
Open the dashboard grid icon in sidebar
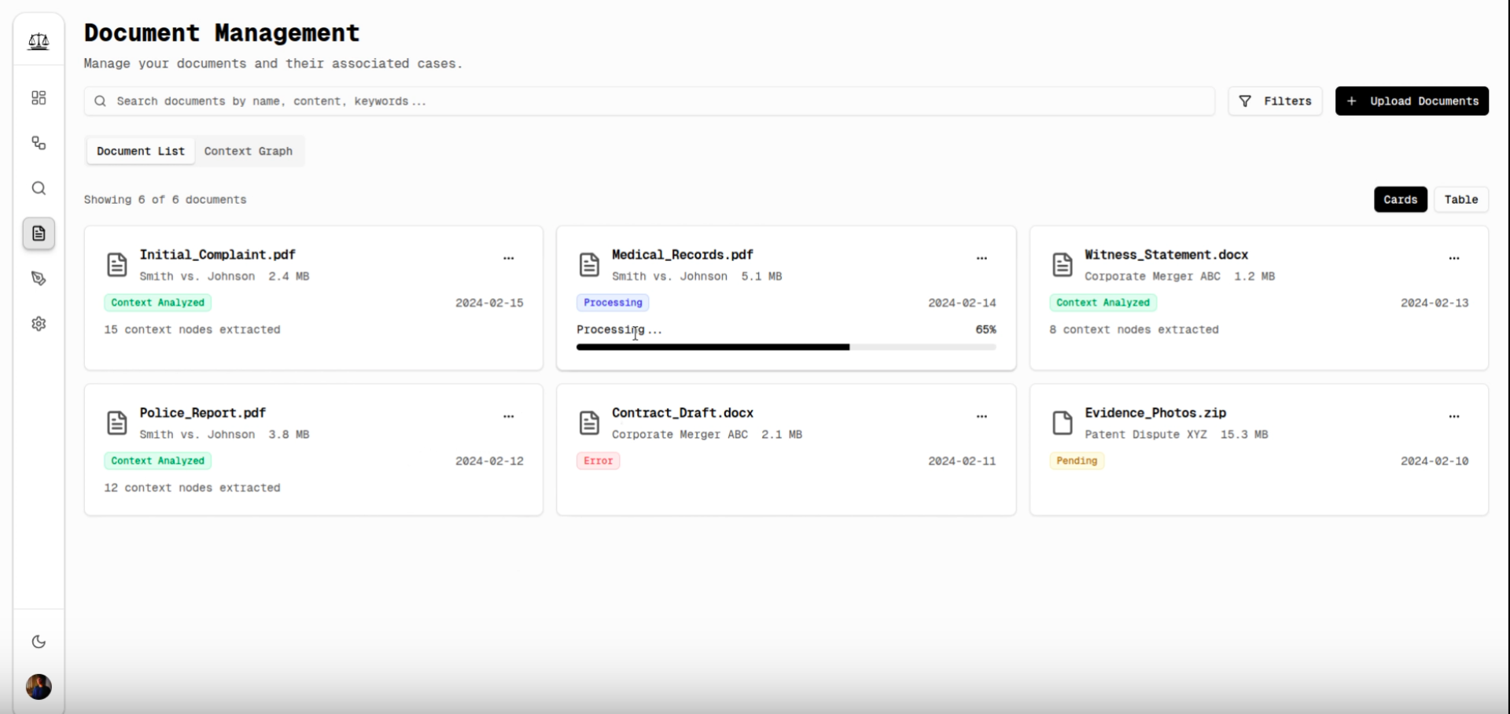(x=39, y=98)
